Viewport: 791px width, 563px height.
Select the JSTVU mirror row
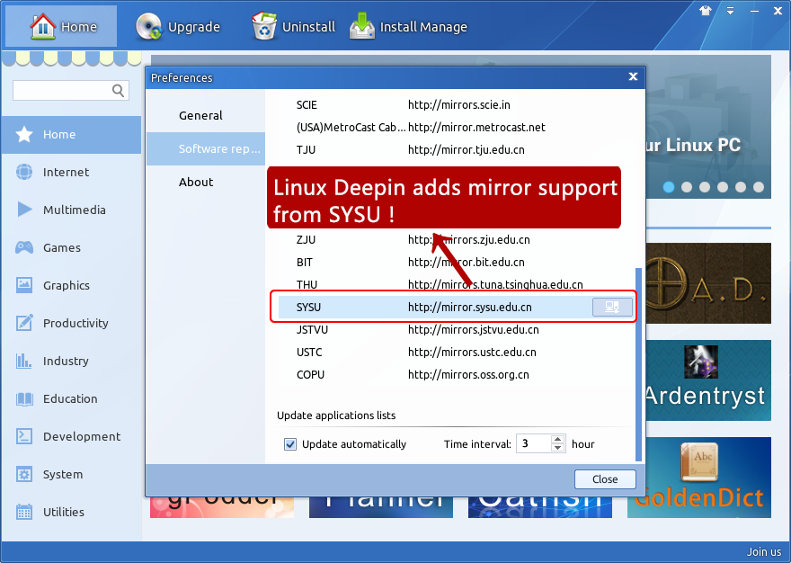456,330
